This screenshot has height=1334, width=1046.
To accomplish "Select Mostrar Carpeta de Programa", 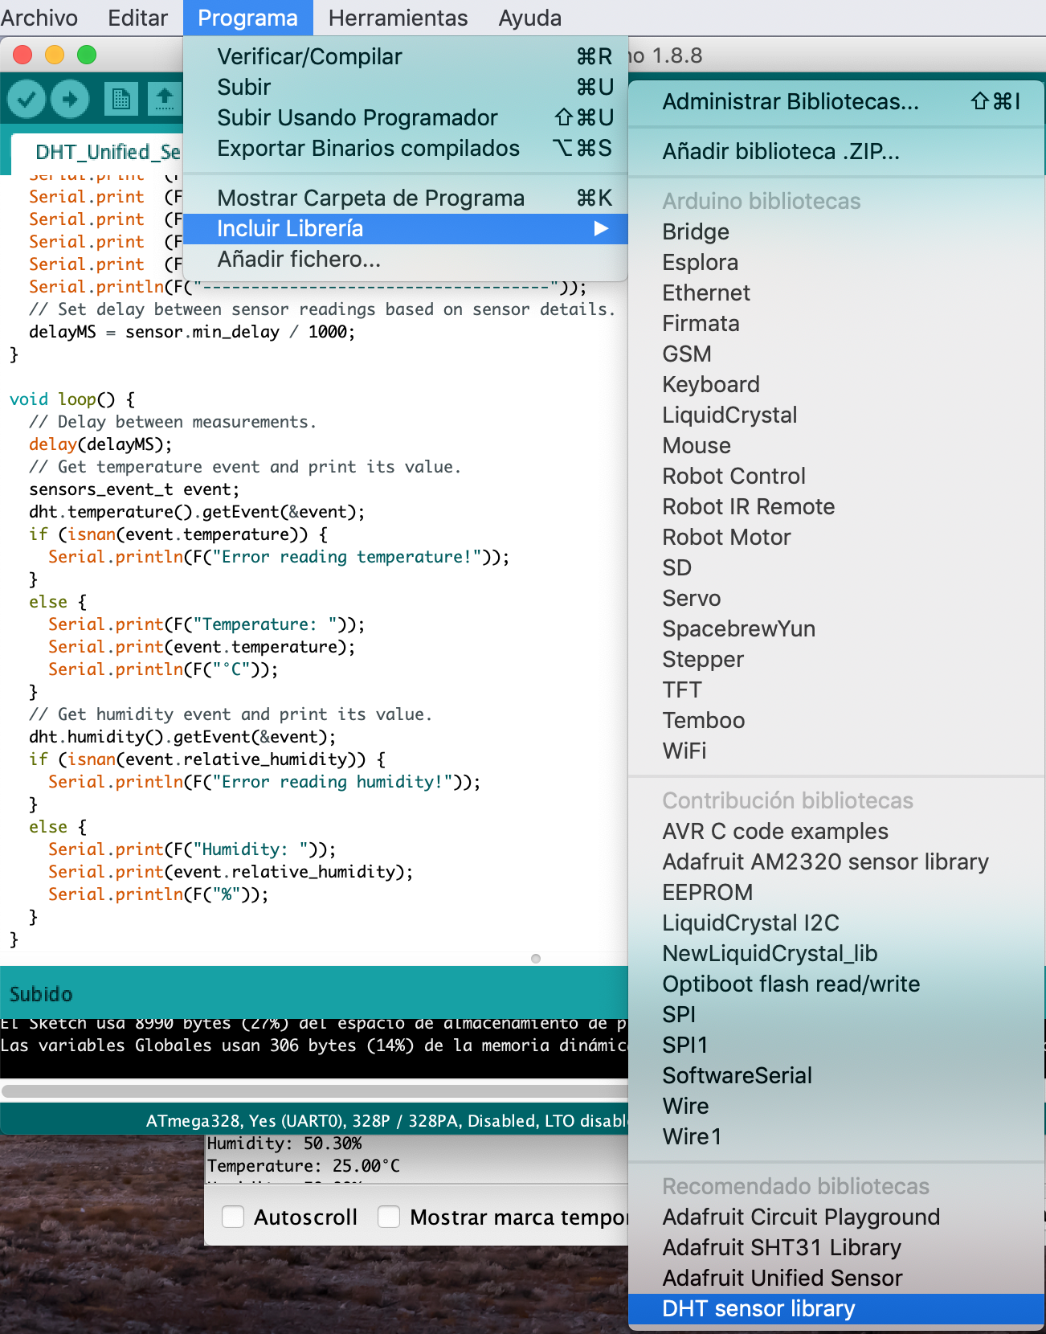I will (x=406, y=198).
